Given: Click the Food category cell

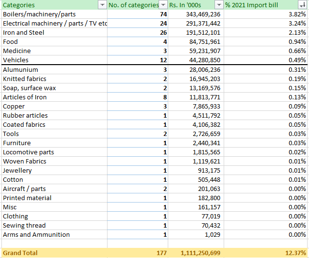Looking at the screenshot, I should tap(54, 42).
